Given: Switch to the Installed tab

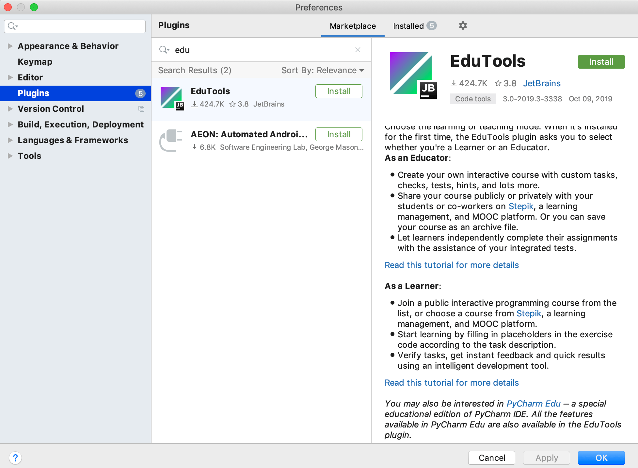Looking at the screenshot, I should (x=415, y=26).
